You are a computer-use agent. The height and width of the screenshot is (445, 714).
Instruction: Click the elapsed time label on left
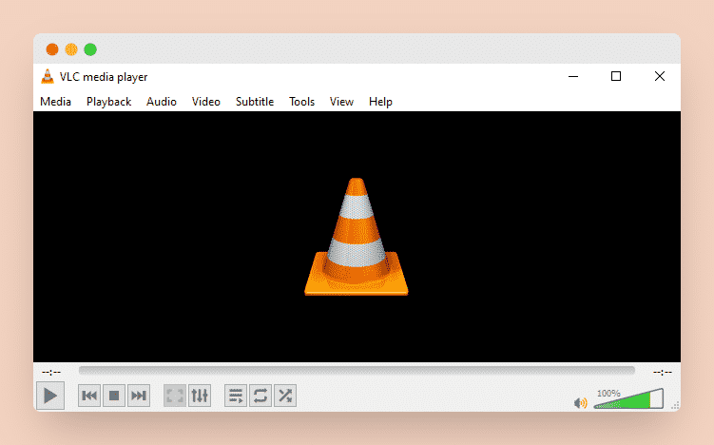pyautogui.click(x=51, y=373)
